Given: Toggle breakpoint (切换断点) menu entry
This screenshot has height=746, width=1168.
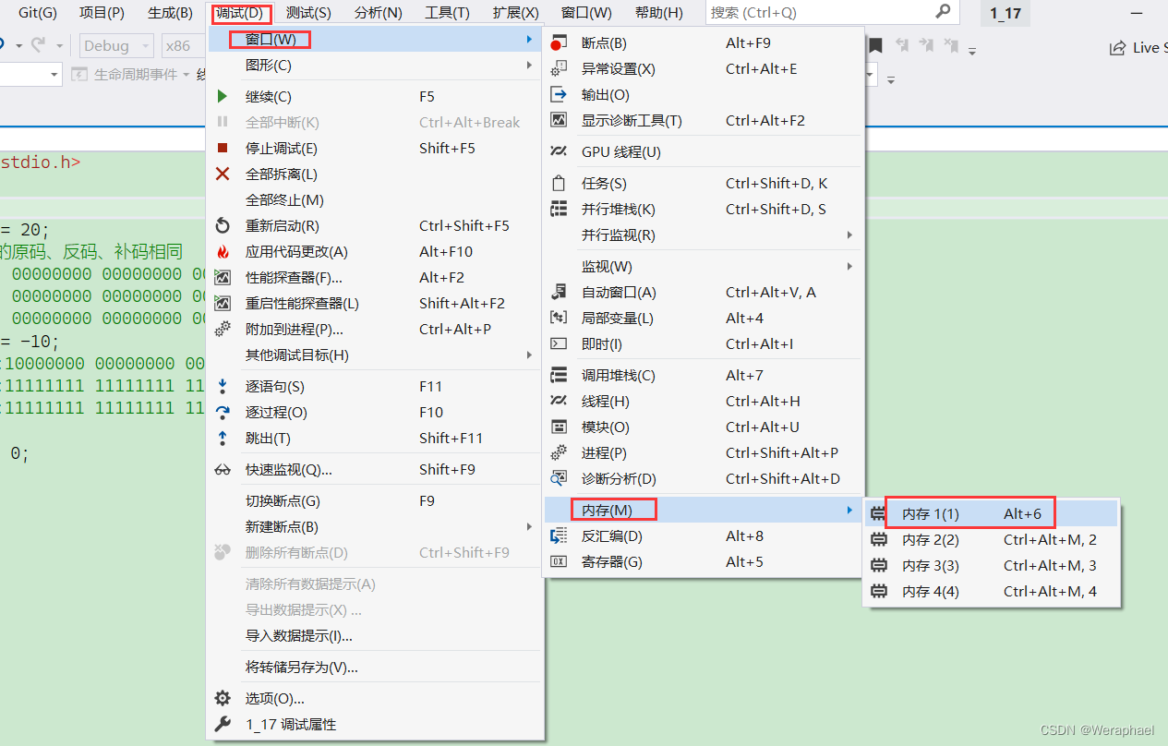Looking at the screenshot, I should click(x=283, y=501).
